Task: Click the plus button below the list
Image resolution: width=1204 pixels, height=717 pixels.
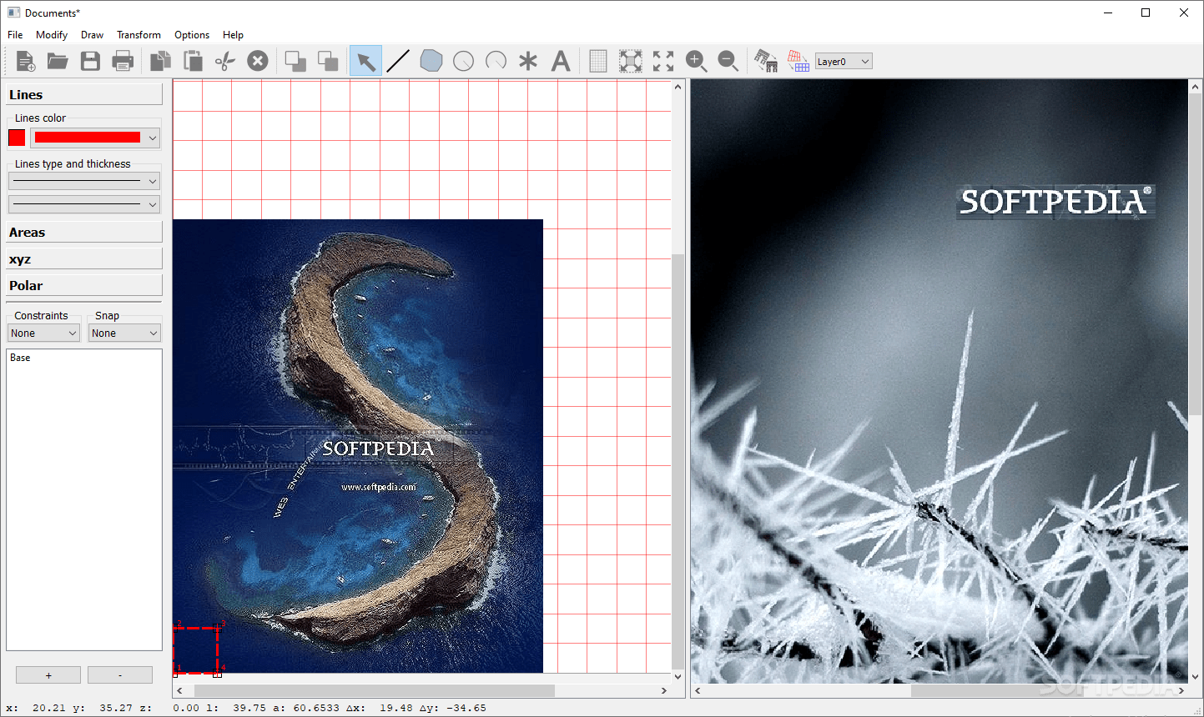Action: pyautogui.click(x=48, y=675)
